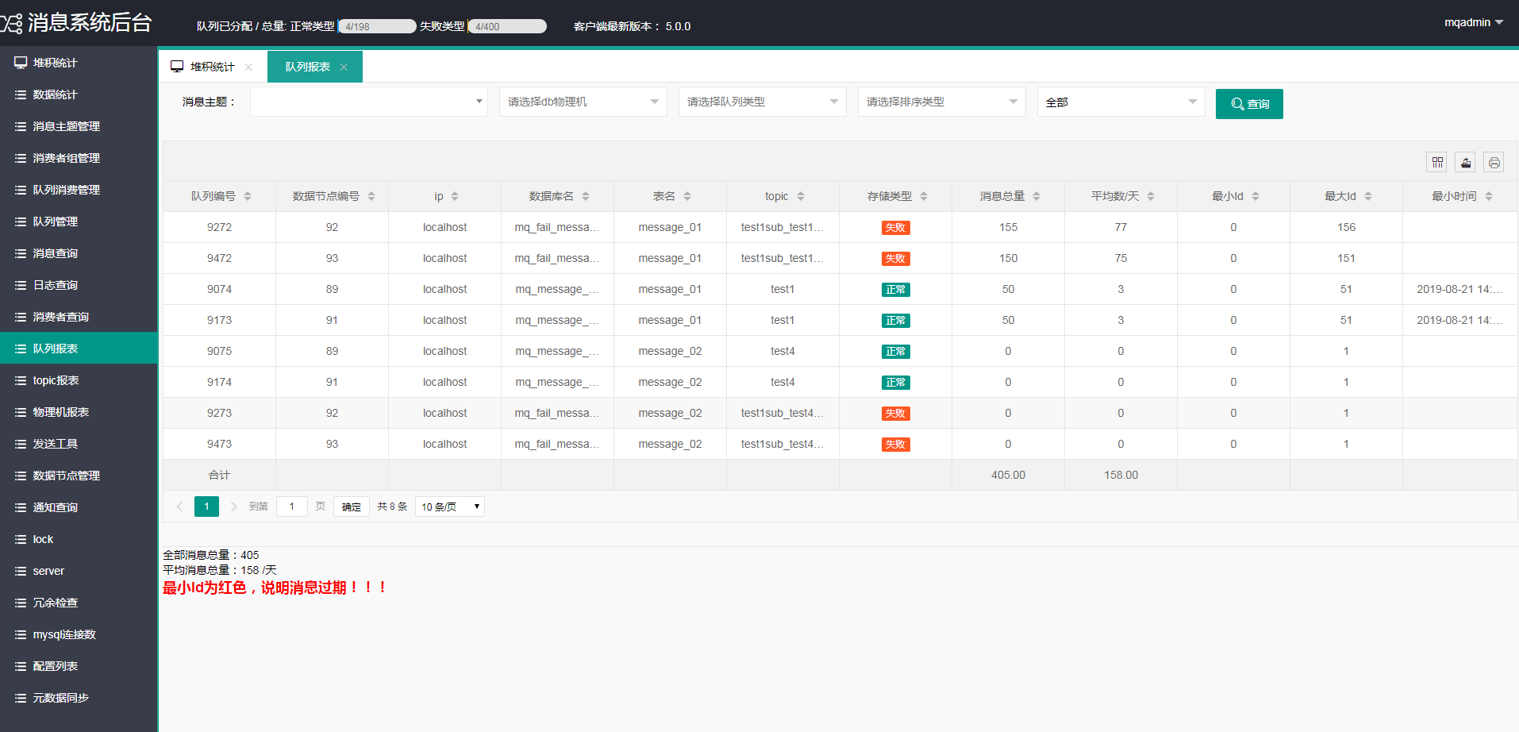Open 日志查询 in the sidebar
The image size is (1519, 732).
[x=79, y=285]
